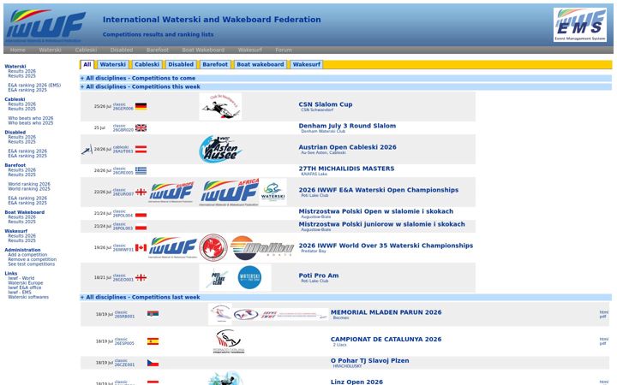Click the IWWF Africa logo
Viewport: 617px width, 385px height.
pos(230,192)
